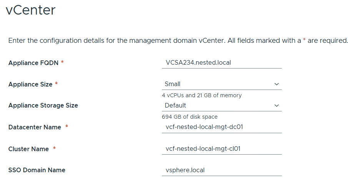348x186 pixels.
Task: Click the Datacenter Name label
Action: click(35, 127)
